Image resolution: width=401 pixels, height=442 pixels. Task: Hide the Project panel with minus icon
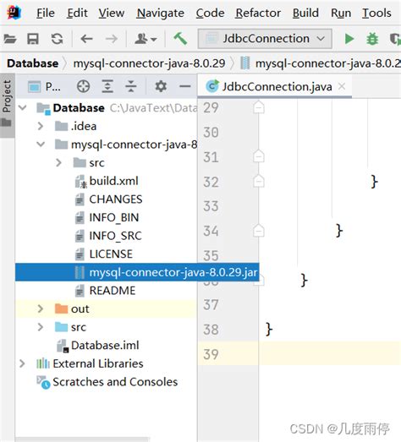click(185, 86)
